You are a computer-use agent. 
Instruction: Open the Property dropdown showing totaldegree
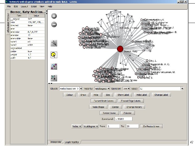(x=102, y=88)
